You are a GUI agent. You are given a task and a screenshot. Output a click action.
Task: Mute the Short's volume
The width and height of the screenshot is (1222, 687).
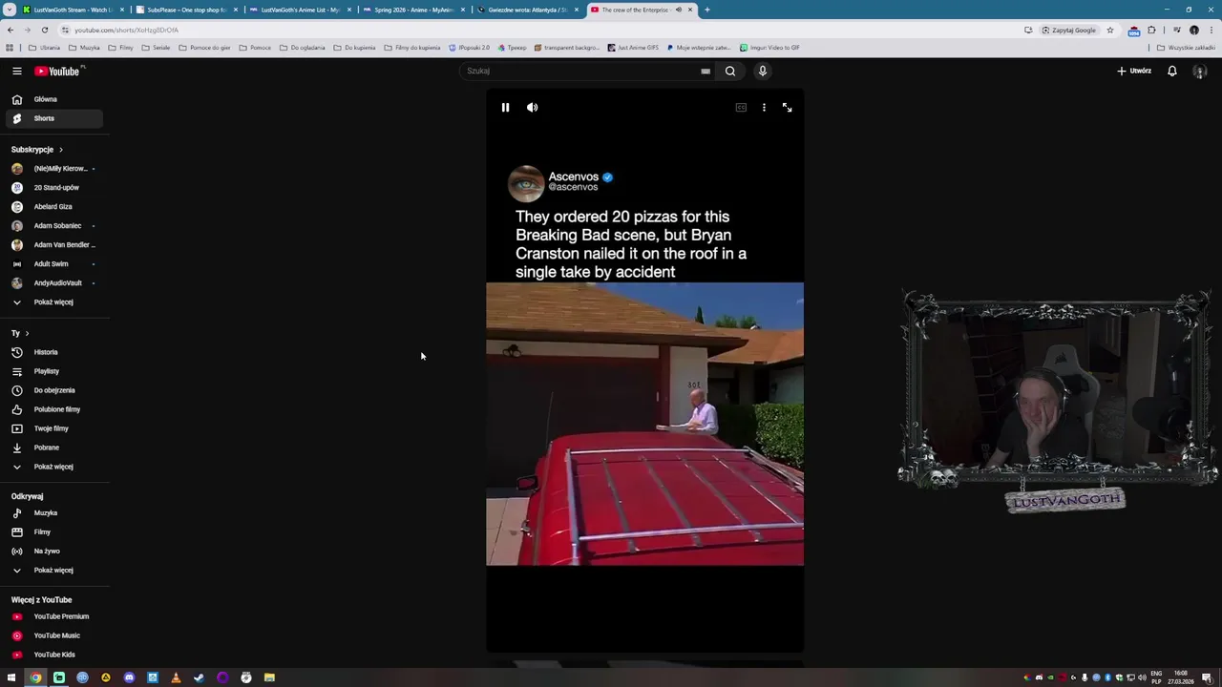tap(533, 108)
